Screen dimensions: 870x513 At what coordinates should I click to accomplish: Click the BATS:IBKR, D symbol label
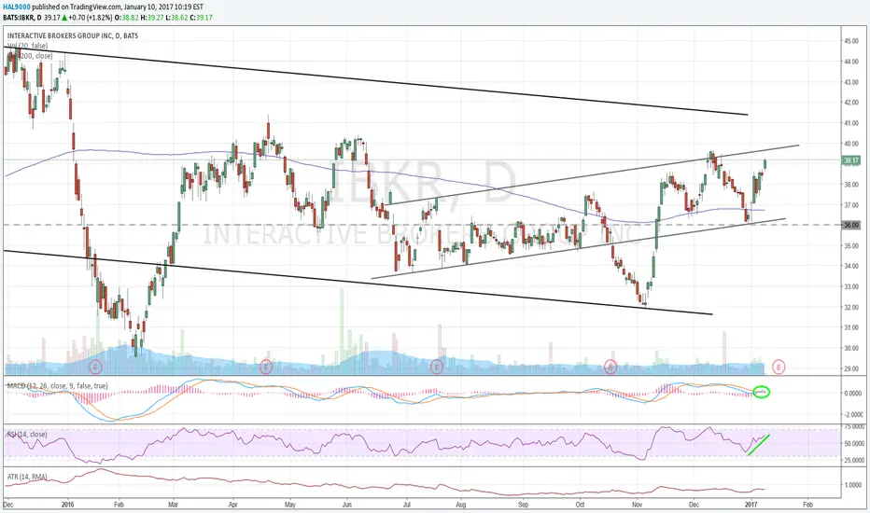click(24, 17)
